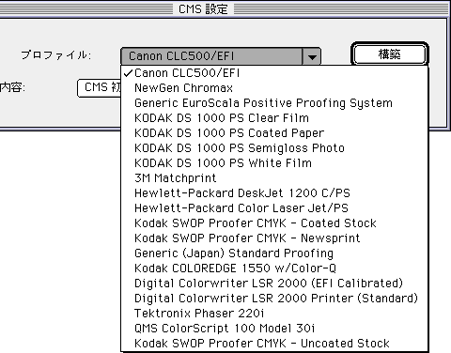This screenshot has height=353, width=451.
Task: Pick Hewlett-Packard DeskJet 1200 C/PS
Action: 274,193
